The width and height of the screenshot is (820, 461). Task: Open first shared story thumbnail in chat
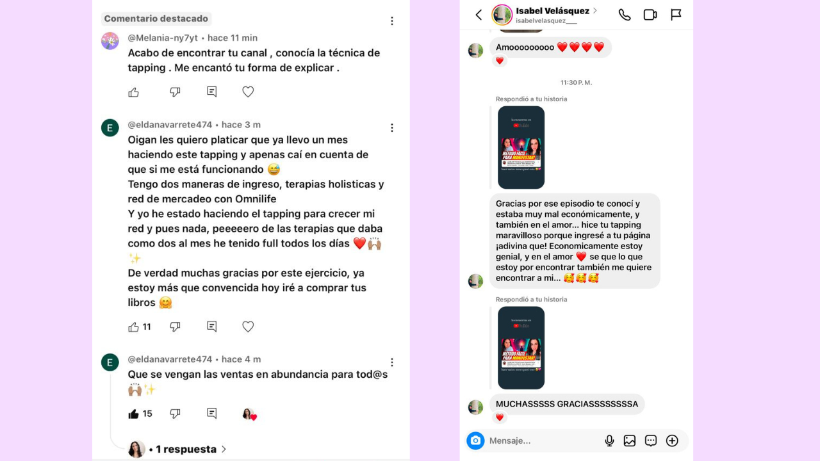pos(521,147)
